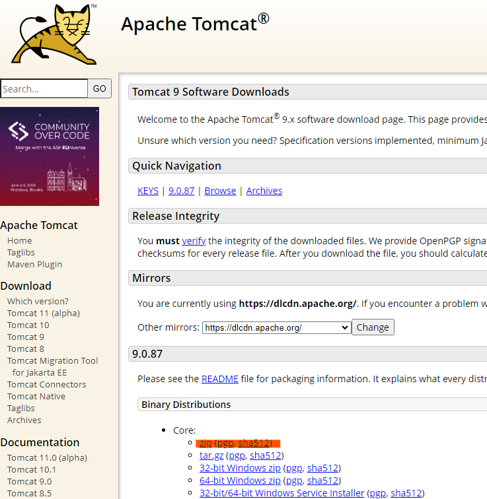
Task: Open Taglibs under Apache Tomcat section
Action: click(x=21, y=252)
